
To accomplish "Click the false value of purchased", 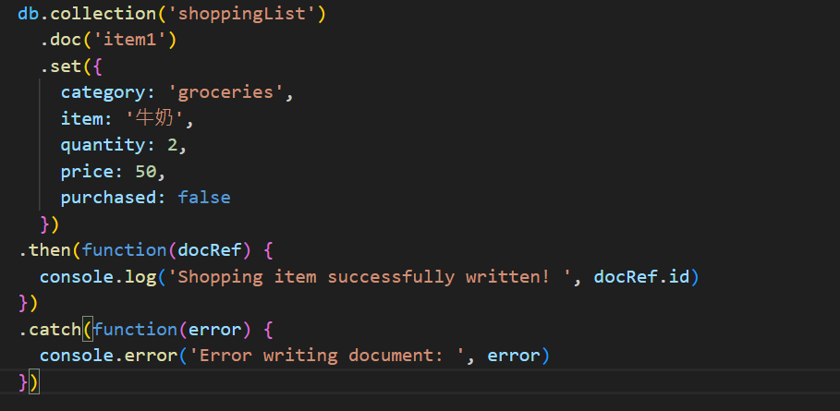I will pos(204,198).
